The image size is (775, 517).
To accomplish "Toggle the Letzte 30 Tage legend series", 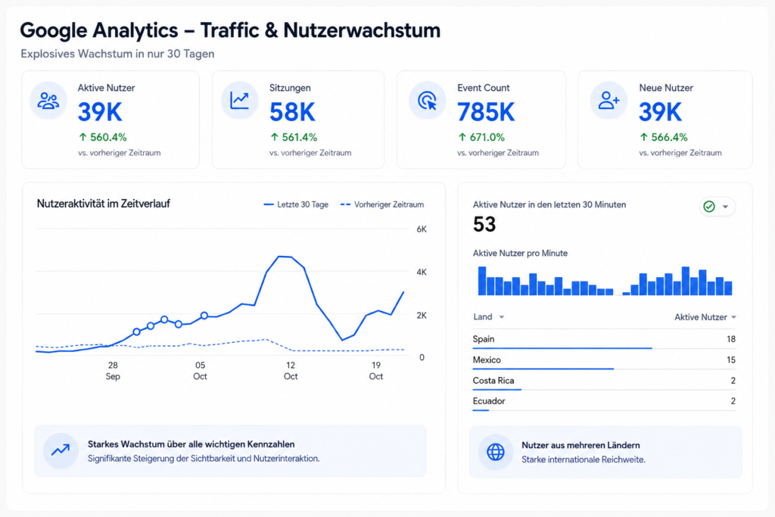I will click(296, 204).
